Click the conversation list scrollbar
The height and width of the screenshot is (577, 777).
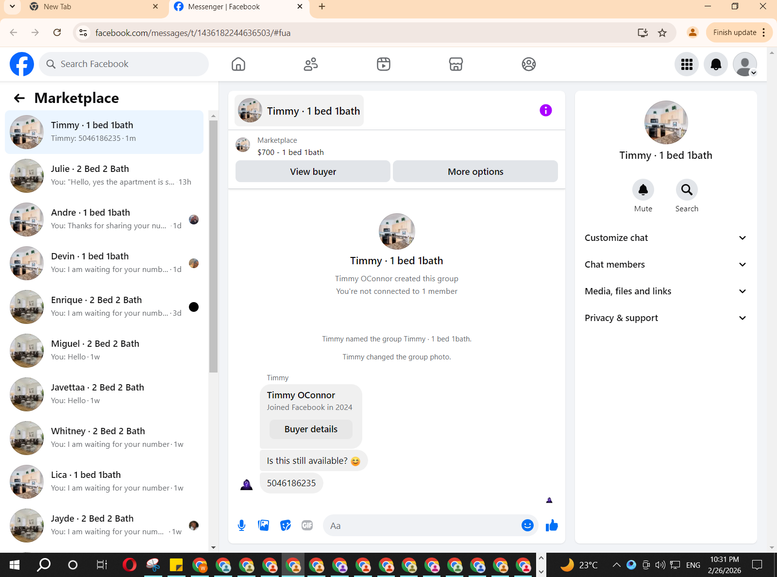pos(213,246)
